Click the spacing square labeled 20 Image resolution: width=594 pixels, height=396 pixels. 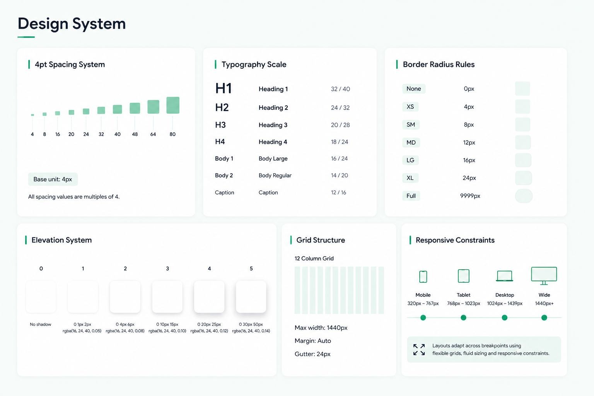pyautogui.click(x=71, y=112)
